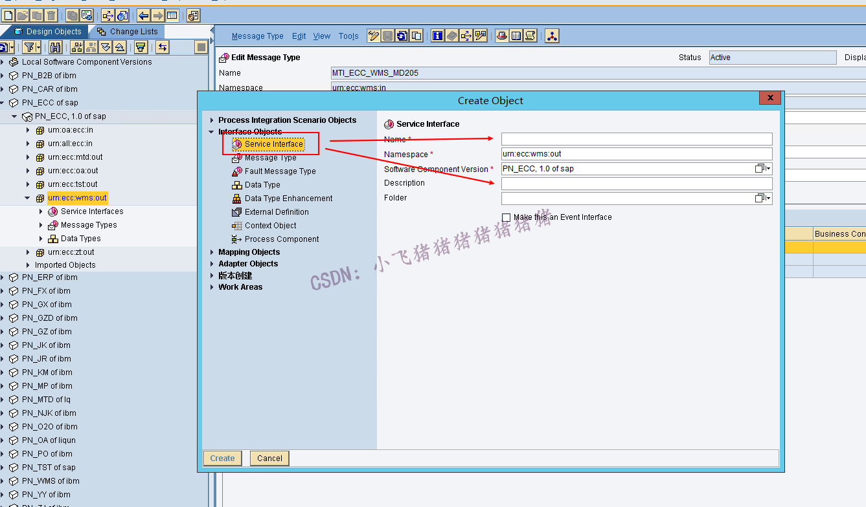Select Imported Objects in navigation tree

[65, 265]
